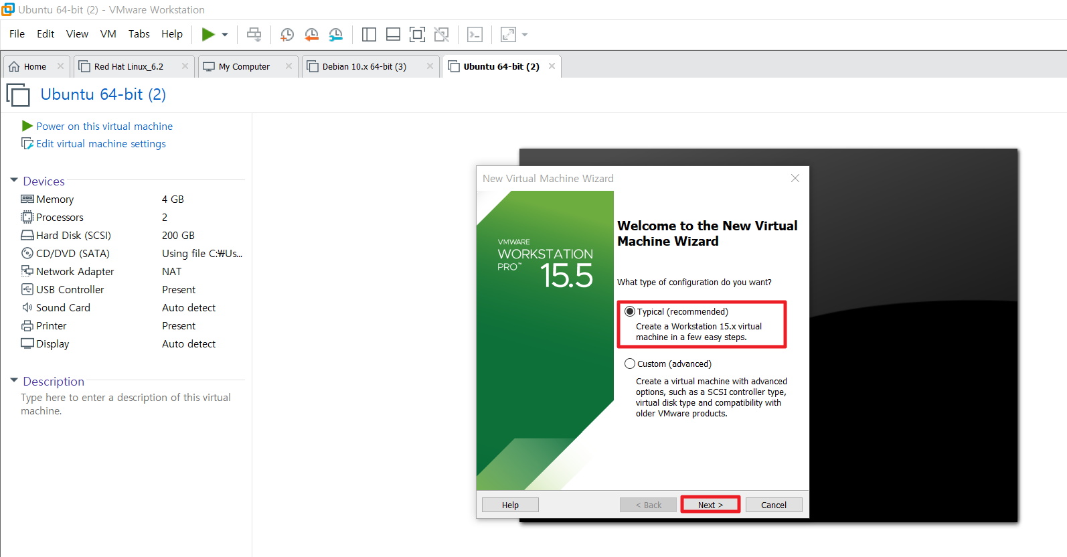The image size is (1067, 557).
Task: Click the Ubuntu VM icon beside the title
Action: (x=18, y=94)
